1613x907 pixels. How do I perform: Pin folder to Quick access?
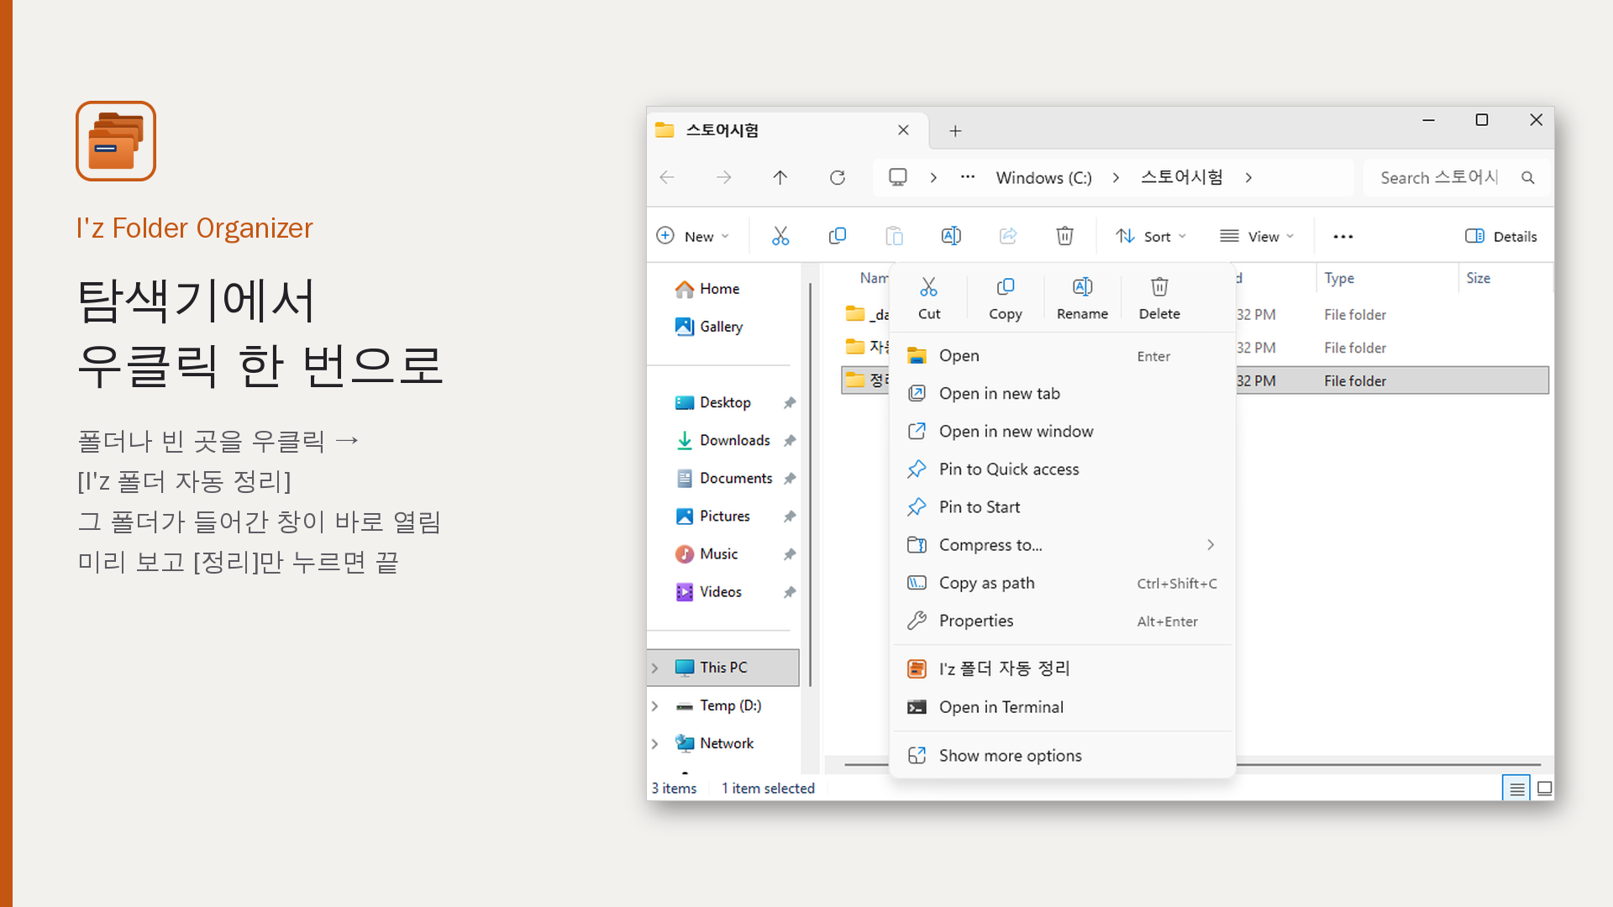[1062, 469]
